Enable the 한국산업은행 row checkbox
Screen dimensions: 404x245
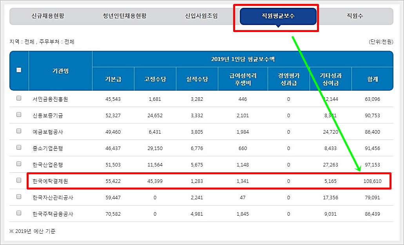tap(19, 164)
